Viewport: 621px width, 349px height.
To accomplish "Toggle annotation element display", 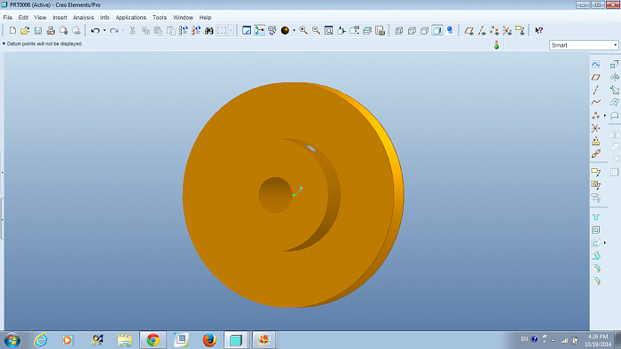I will point(520,30).
